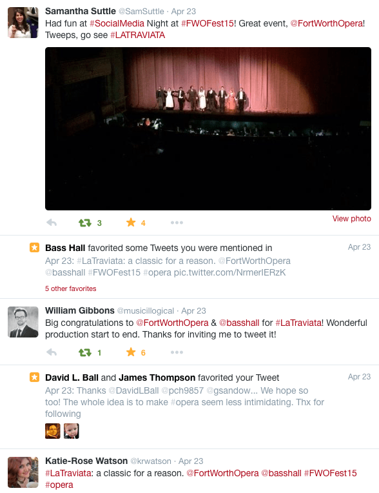Retweet William Gibbons' congratulations tweet
Image resolution: width=379 pixels, height=493 pixels.
[x=85, y=352]
